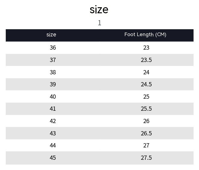Click the 'size' title heading
This screenshot has width=199, height=170.
point(99,10)
